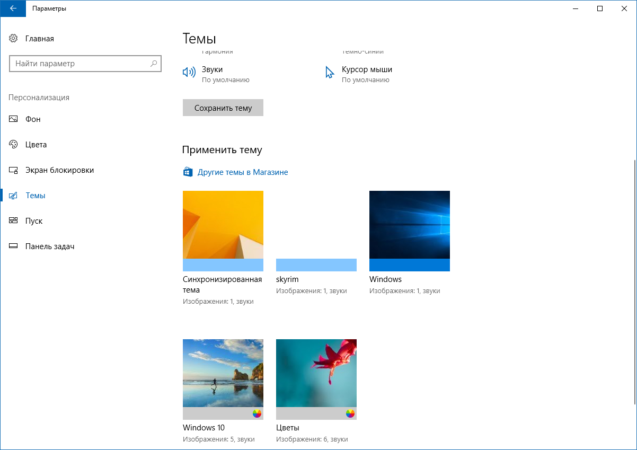Click the search magnifier icon
637x450 pixels.
click(x=154, y=64)
